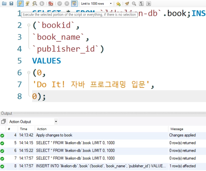Collapse the code fold marker on line 2

(29, 25)
